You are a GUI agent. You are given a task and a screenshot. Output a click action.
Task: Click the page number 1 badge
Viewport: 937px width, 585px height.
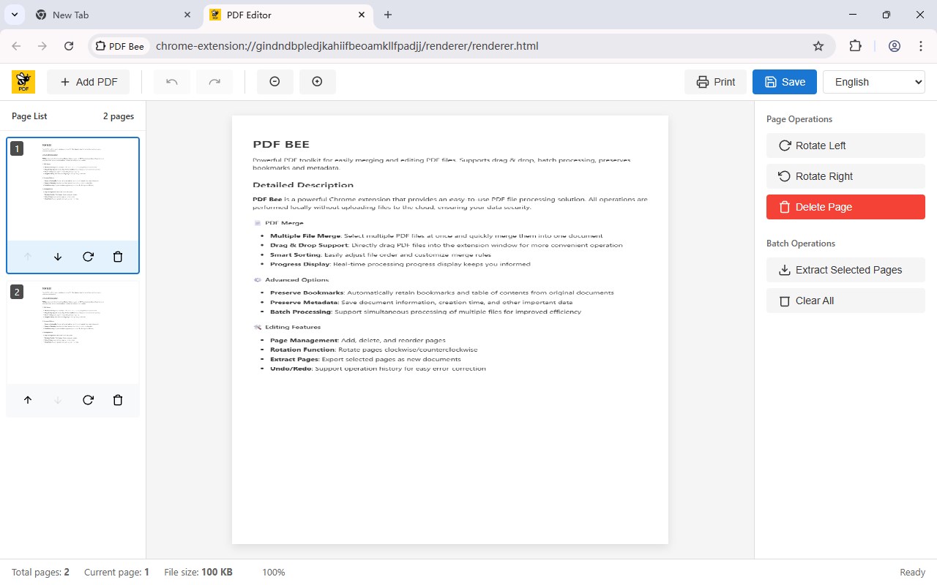(17, 148)
